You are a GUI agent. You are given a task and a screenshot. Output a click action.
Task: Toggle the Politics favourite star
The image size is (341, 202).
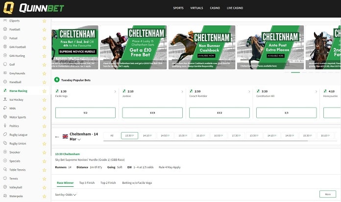coord(45,126)
